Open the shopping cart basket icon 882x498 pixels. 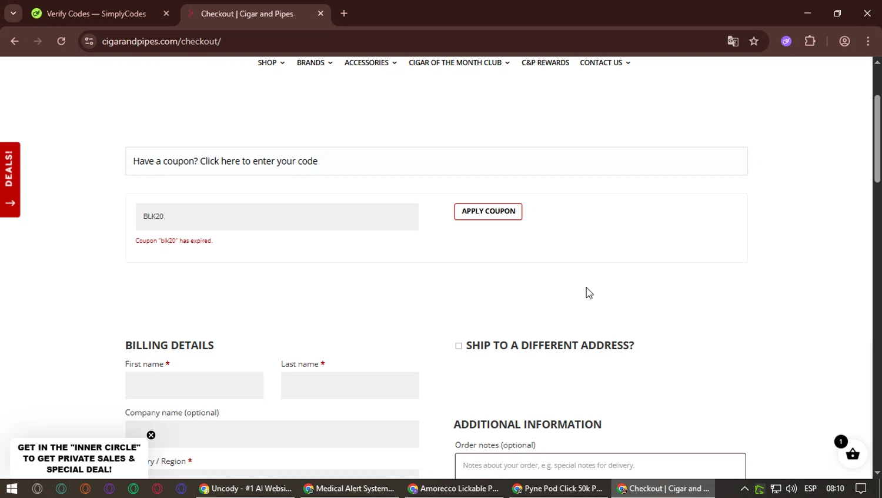[x=852, y=454]
